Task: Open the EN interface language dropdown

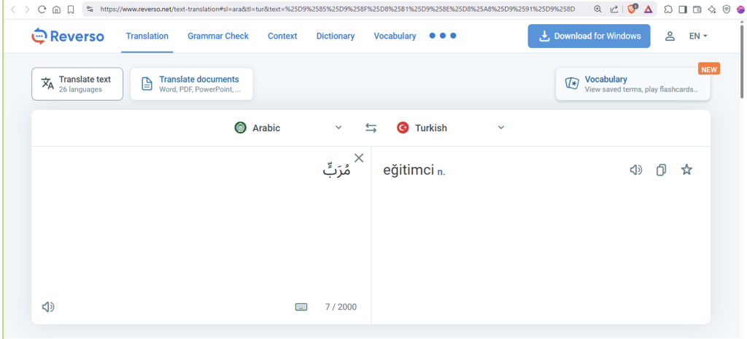Action: point(698,36)
